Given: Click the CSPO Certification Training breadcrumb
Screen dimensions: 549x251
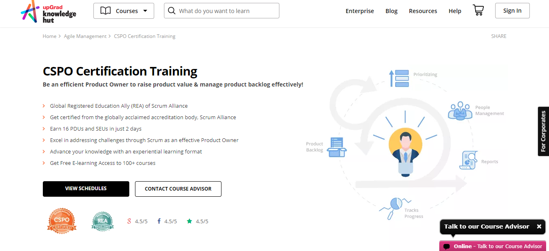Looking at the screenshot, I should (145, 36).
